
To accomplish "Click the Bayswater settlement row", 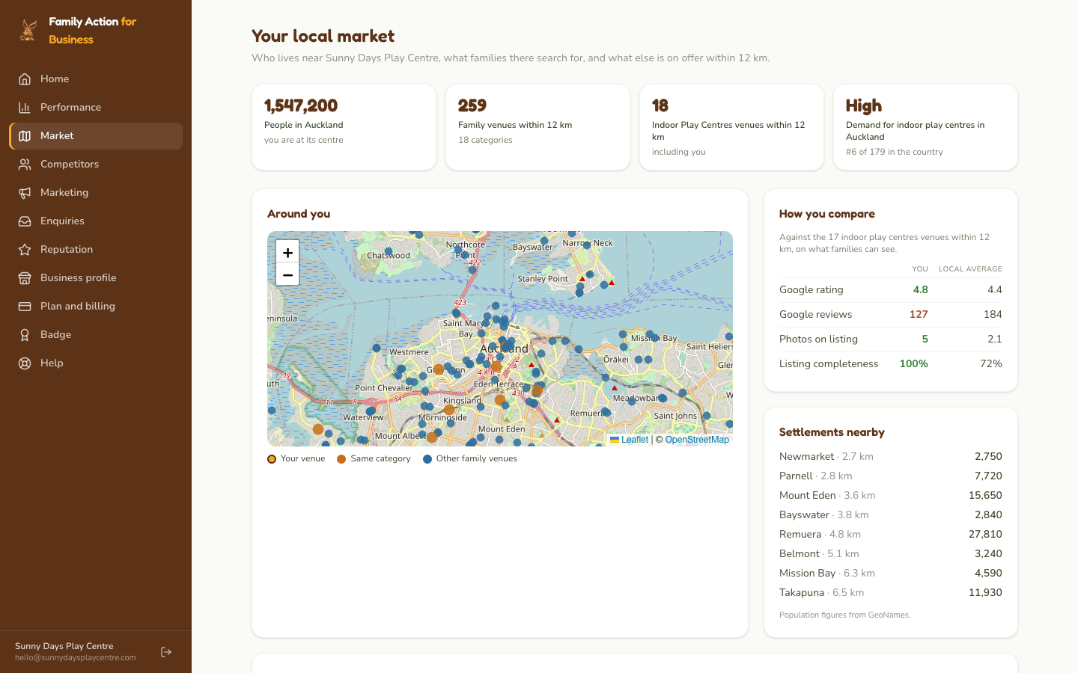I will pyautogui.click(x=891, y=514).
